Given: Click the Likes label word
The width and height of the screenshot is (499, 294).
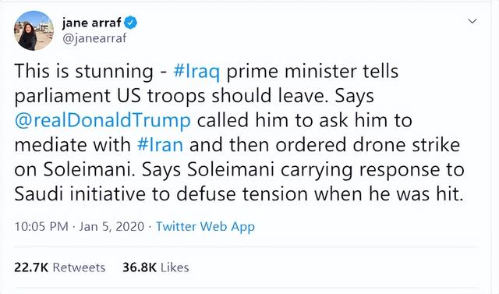Looking at the screenshot, I should click(x=175, y=267).
